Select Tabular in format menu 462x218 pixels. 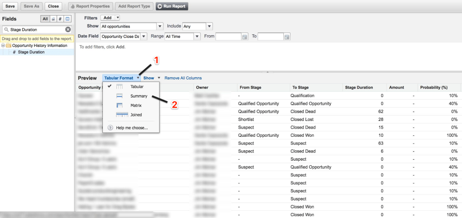pyautogui.click(x=137, y=87)
